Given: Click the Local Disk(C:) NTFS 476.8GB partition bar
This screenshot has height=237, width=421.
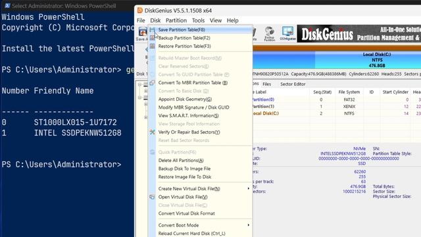Looking at the screenshot, I should [x=368, y=60].
